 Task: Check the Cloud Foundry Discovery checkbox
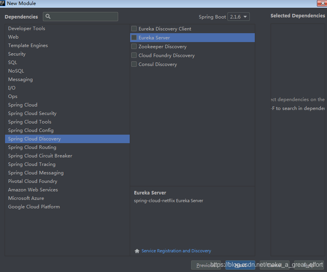(x=134, y=55)
